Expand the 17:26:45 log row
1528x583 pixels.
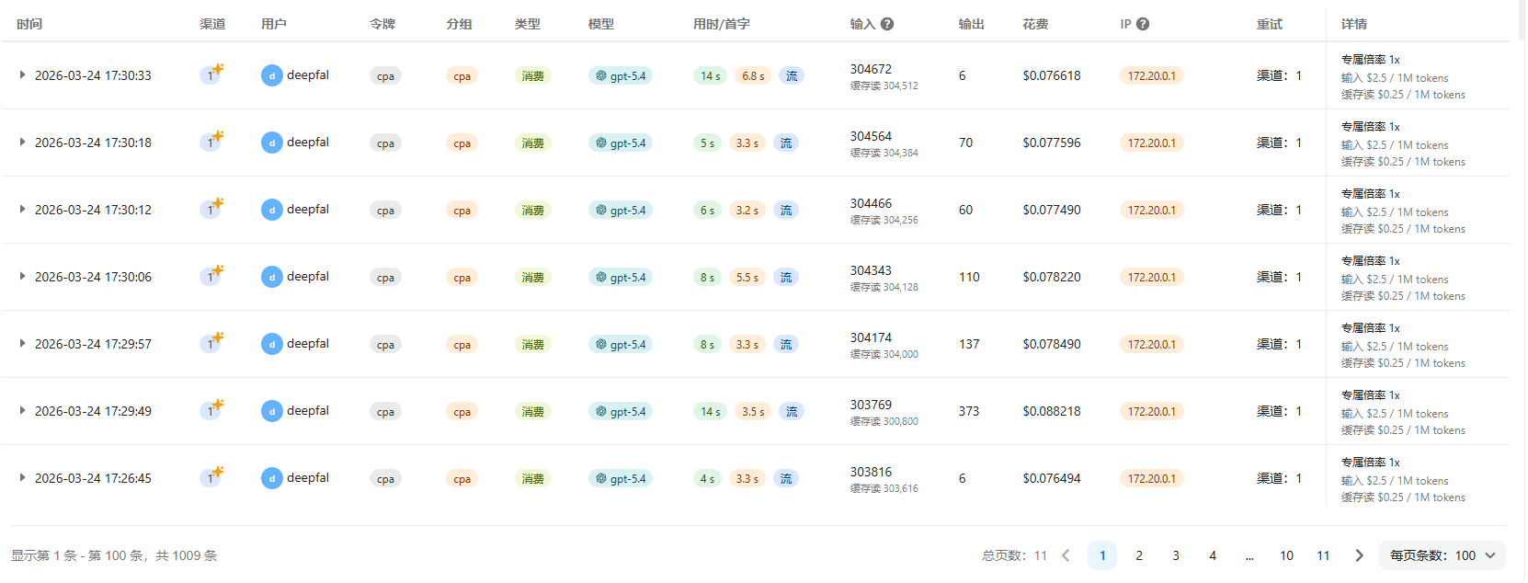pos(22,478)
